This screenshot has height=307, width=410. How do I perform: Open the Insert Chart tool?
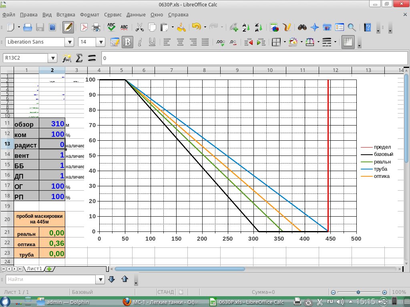tap(274, 27)
